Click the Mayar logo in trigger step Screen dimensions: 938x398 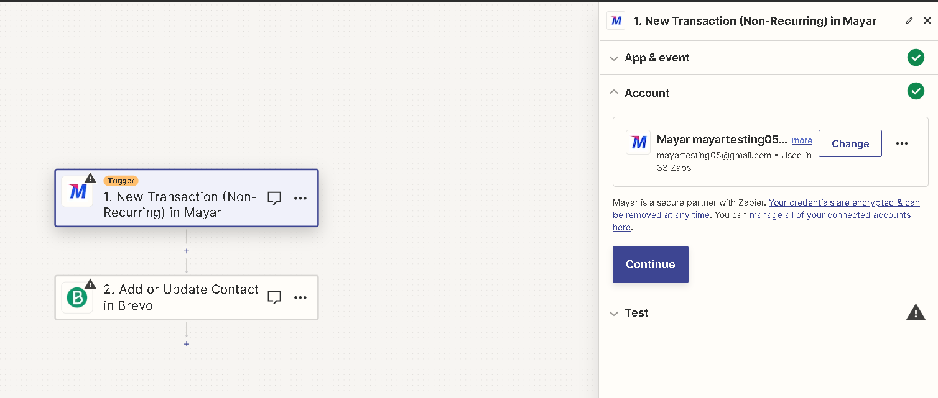coord(77,191)
